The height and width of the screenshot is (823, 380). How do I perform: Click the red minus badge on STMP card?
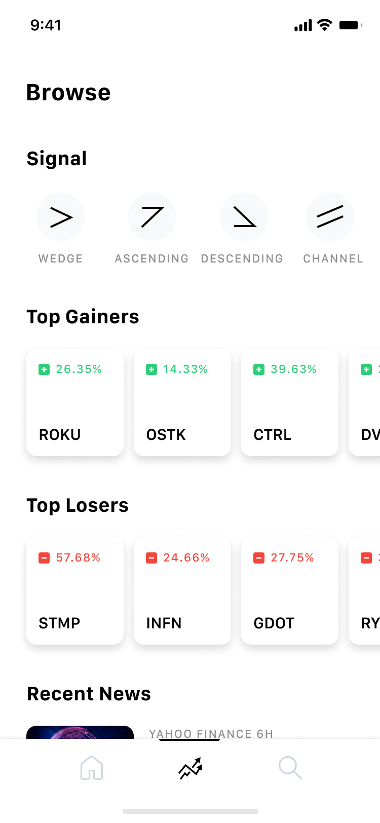44,557
